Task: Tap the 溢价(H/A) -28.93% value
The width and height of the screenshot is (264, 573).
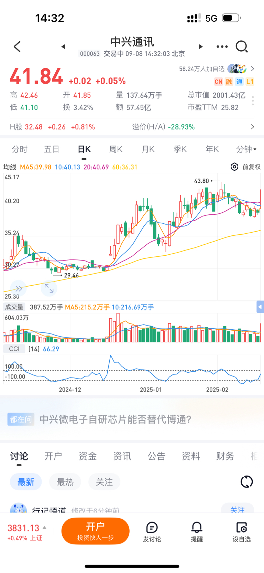Action: (x=164, y=127)
